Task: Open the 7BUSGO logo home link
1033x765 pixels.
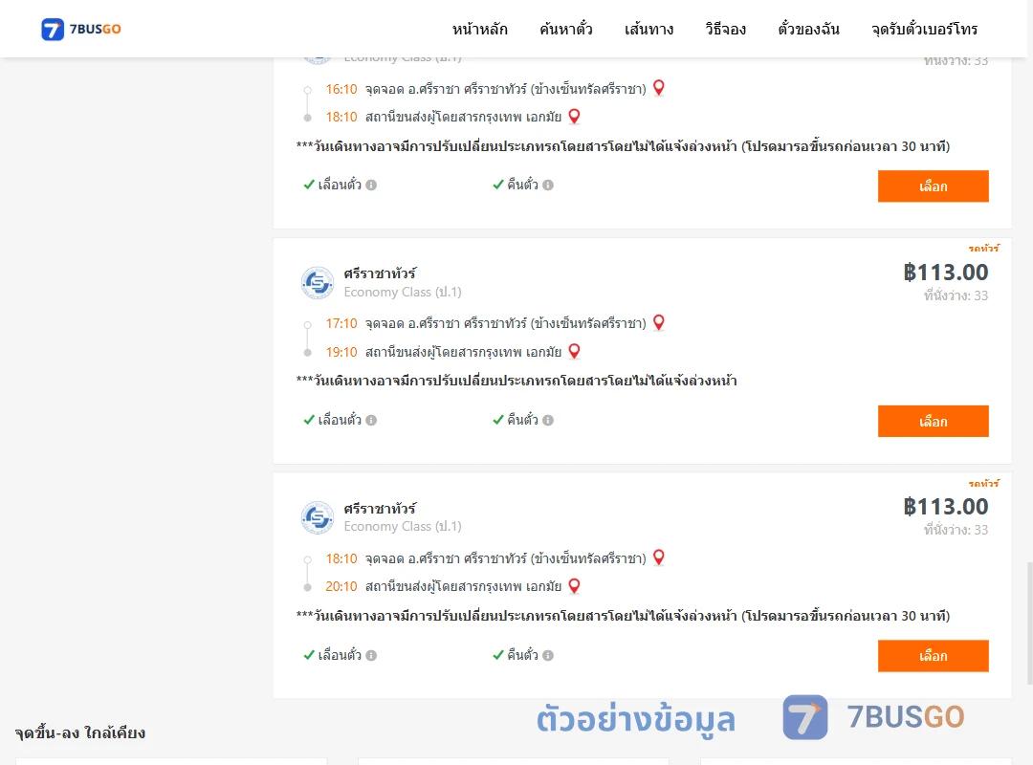Action: pos(81,29)
